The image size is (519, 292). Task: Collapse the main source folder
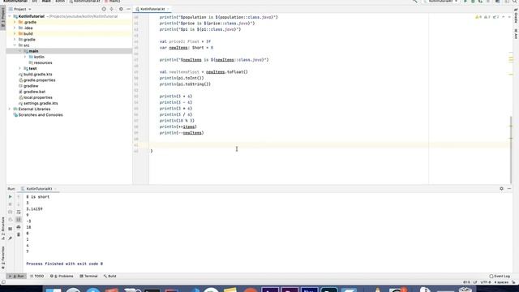coord(19,51)
